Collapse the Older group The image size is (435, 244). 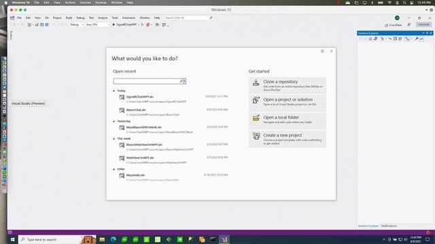pos(114,169)
